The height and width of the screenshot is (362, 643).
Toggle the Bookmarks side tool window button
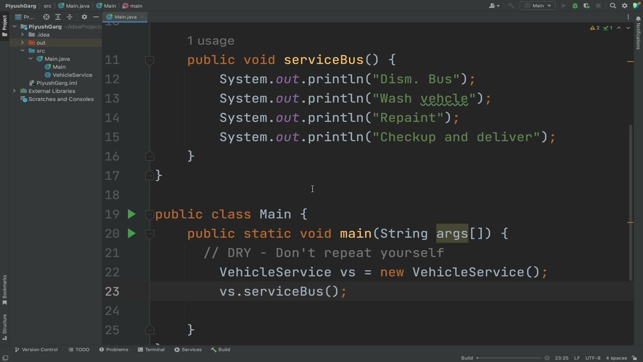pyautogui.click(x=5, y=290)
